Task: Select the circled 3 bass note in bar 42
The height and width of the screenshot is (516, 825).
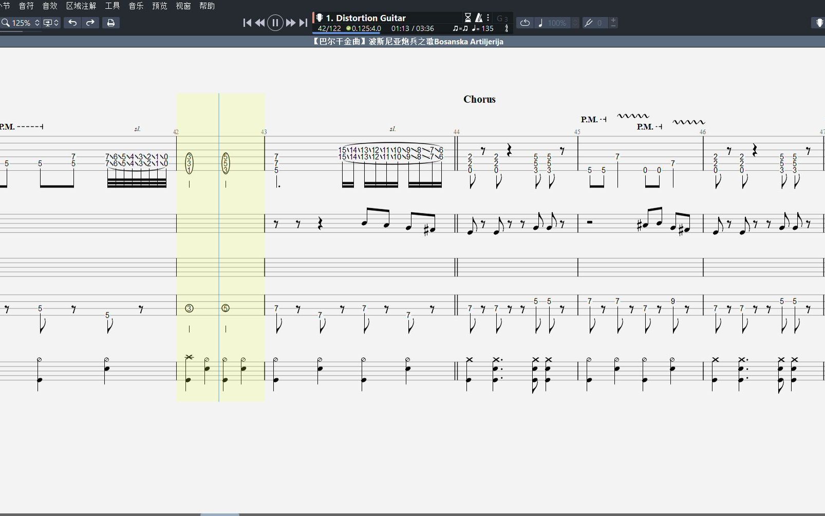Action: click(x=189, y=308)
